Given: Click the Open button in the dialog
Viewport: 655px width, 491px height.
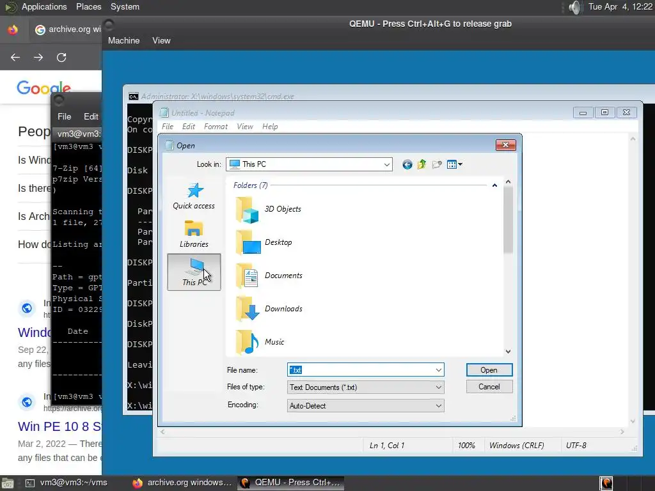Looking at the screenshot, I should pyautogui.click(x=489, y=370).
